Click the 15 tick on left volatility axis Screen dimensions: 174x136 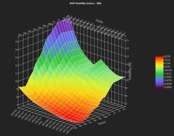[x=16, y=42]
